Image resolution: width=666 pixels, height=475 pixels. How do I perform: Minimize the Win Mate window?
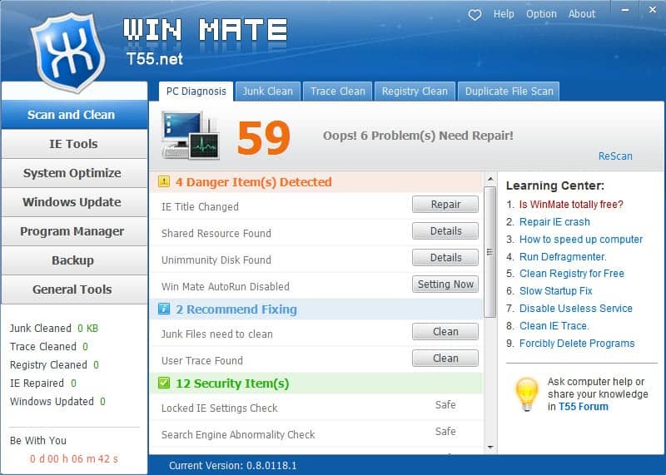(625, 9)
